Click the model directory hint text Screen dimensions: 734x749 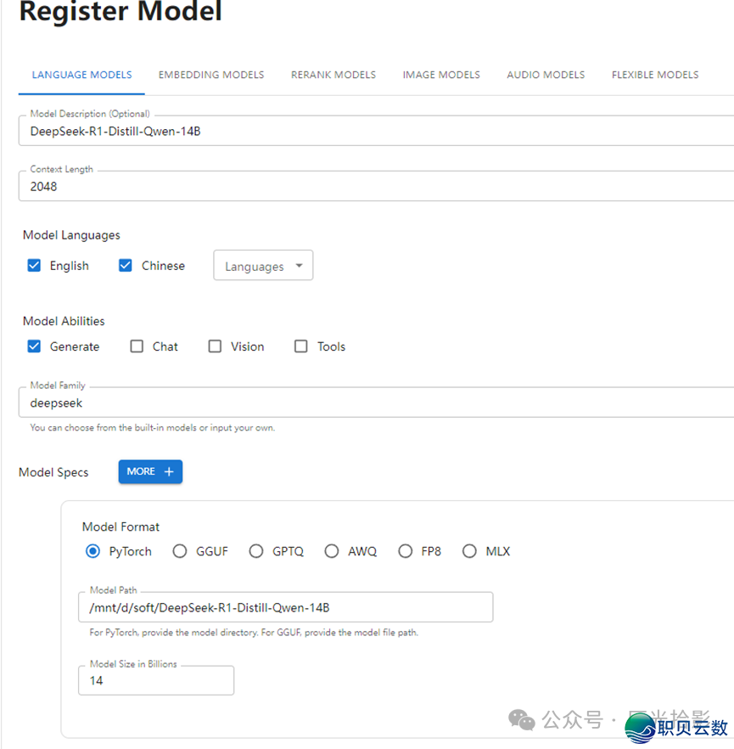[254, 633]
